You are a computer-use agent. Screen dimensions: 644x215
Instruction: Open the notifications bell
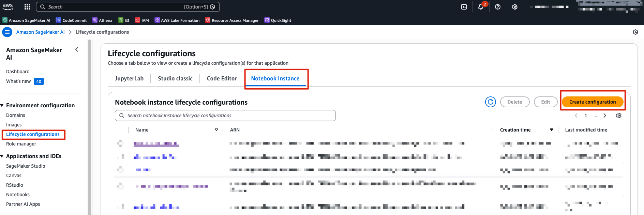[x=481, y=7]
